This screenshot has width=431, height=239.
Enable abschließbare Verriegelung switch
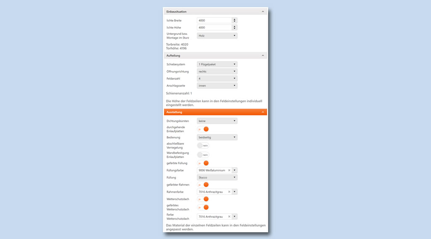[x=203, y=145]
